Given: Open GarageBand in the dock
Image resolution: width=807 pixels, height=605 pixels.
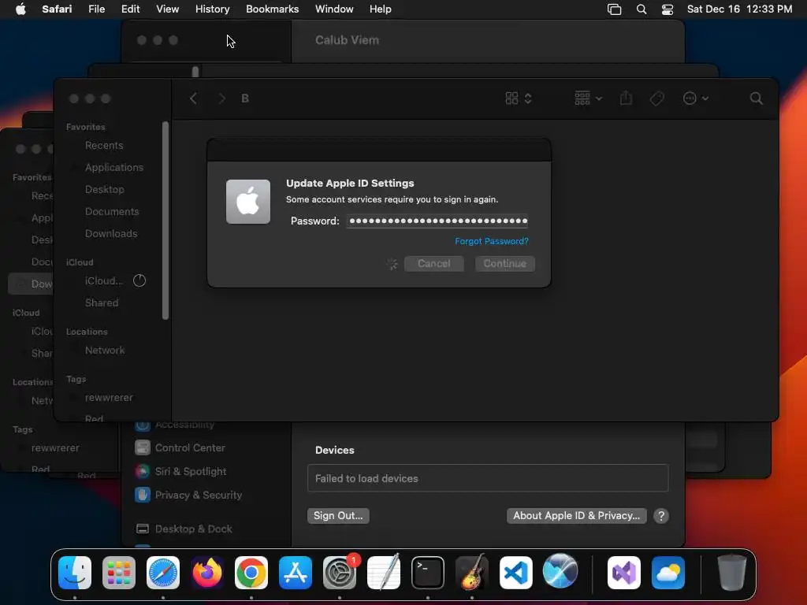Looking at the screenshot, I should point(472,573).
